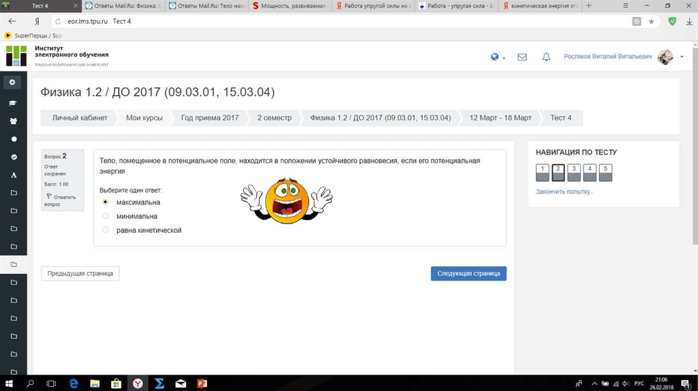Select the "равна кинетической" answer option

click(x=105, y=230)
